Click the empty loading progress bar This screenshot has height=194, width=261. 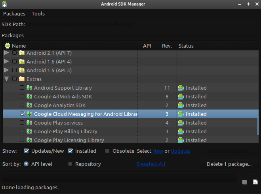119,179
